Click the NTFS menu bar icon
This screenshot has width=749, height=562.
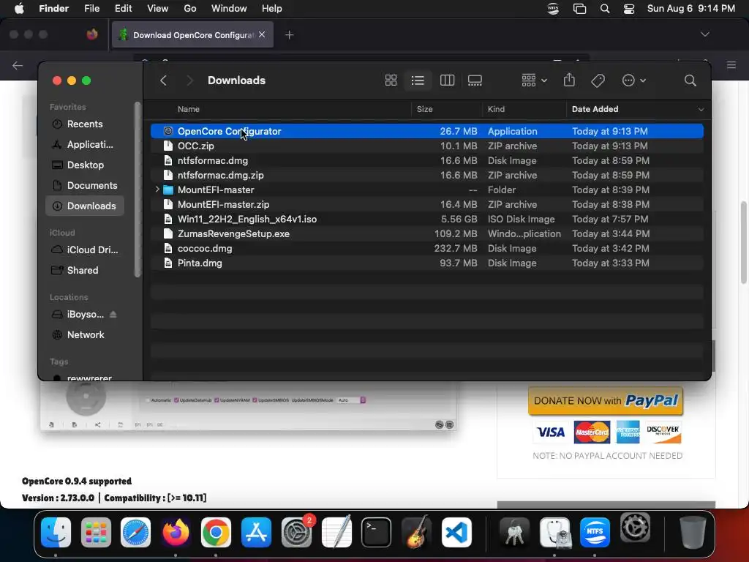(x=553, y=9)
